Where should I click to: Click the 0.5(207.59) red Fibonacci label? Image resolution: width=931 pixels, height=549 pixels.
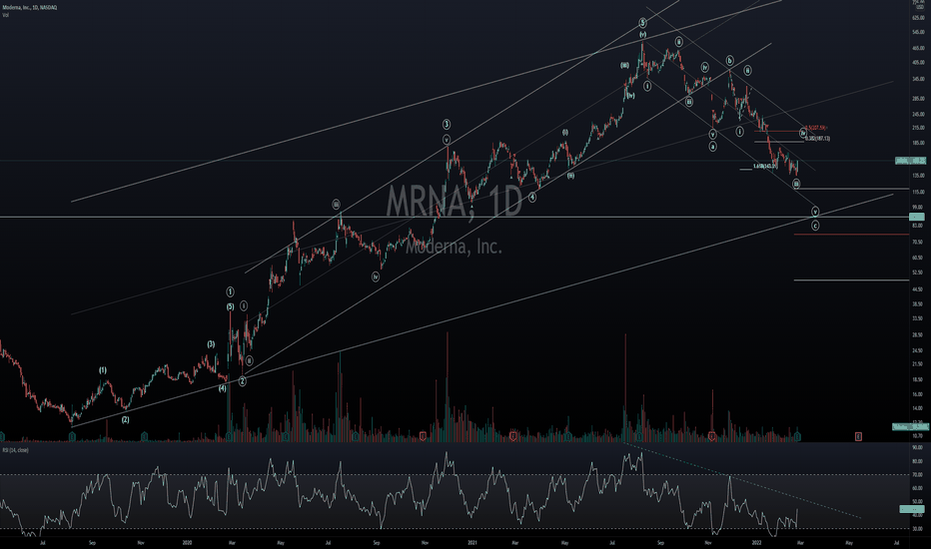point(816,128)
